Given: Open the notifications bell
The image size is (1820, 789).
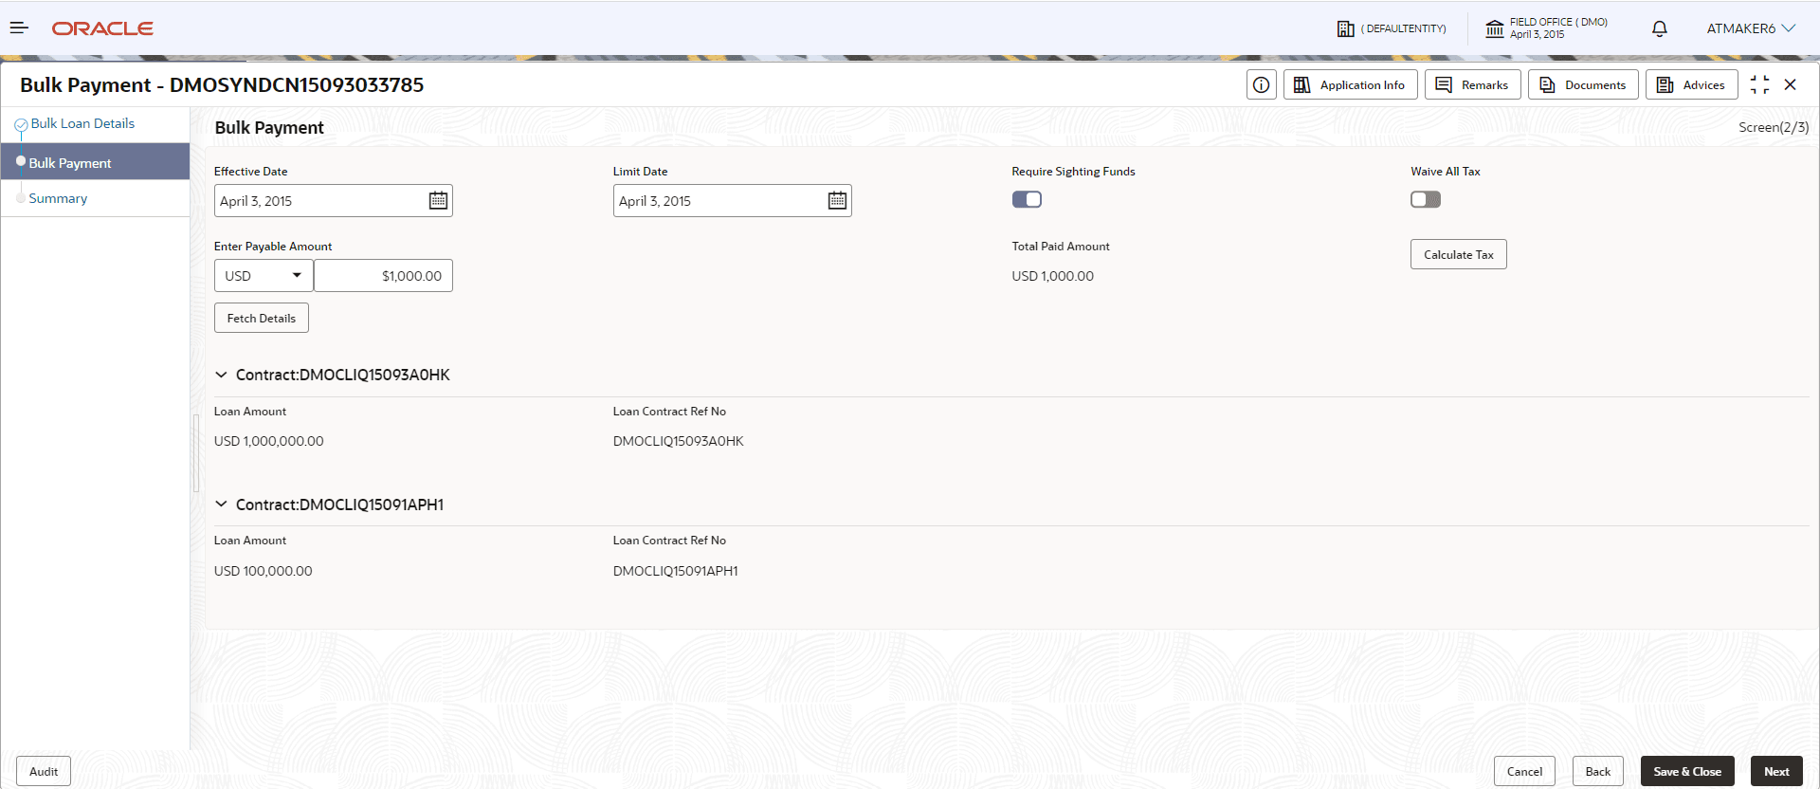Looking at the screenshot, I should click(1660, 28).
